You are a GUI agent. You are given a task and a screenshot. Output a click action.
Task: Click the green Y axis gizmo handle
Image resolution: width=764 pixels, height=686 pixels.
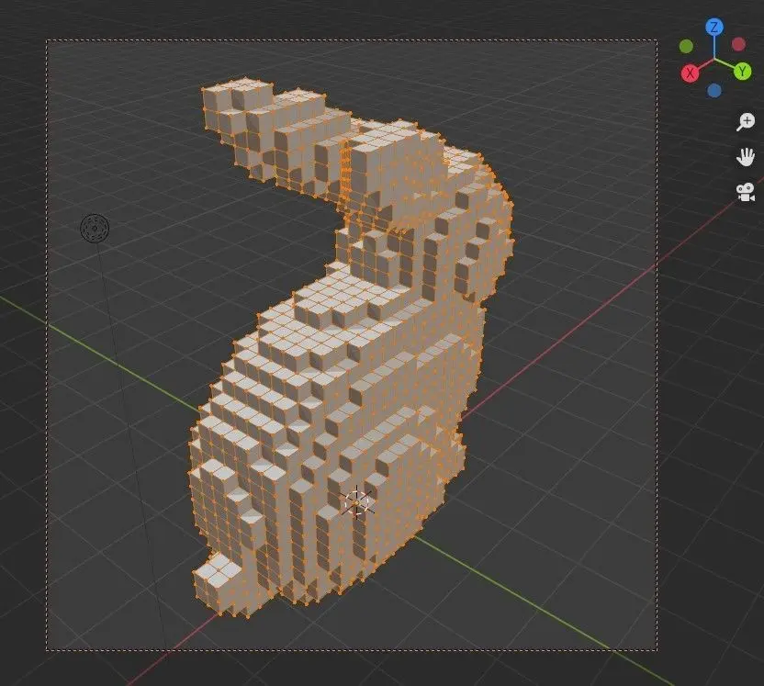click(742, 71)
